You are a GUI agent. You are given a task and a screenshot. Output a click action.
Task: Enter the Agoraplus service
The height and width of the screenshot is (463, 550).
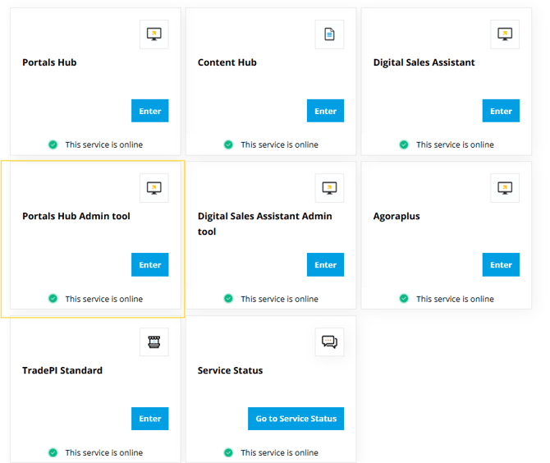click(501, 265)
